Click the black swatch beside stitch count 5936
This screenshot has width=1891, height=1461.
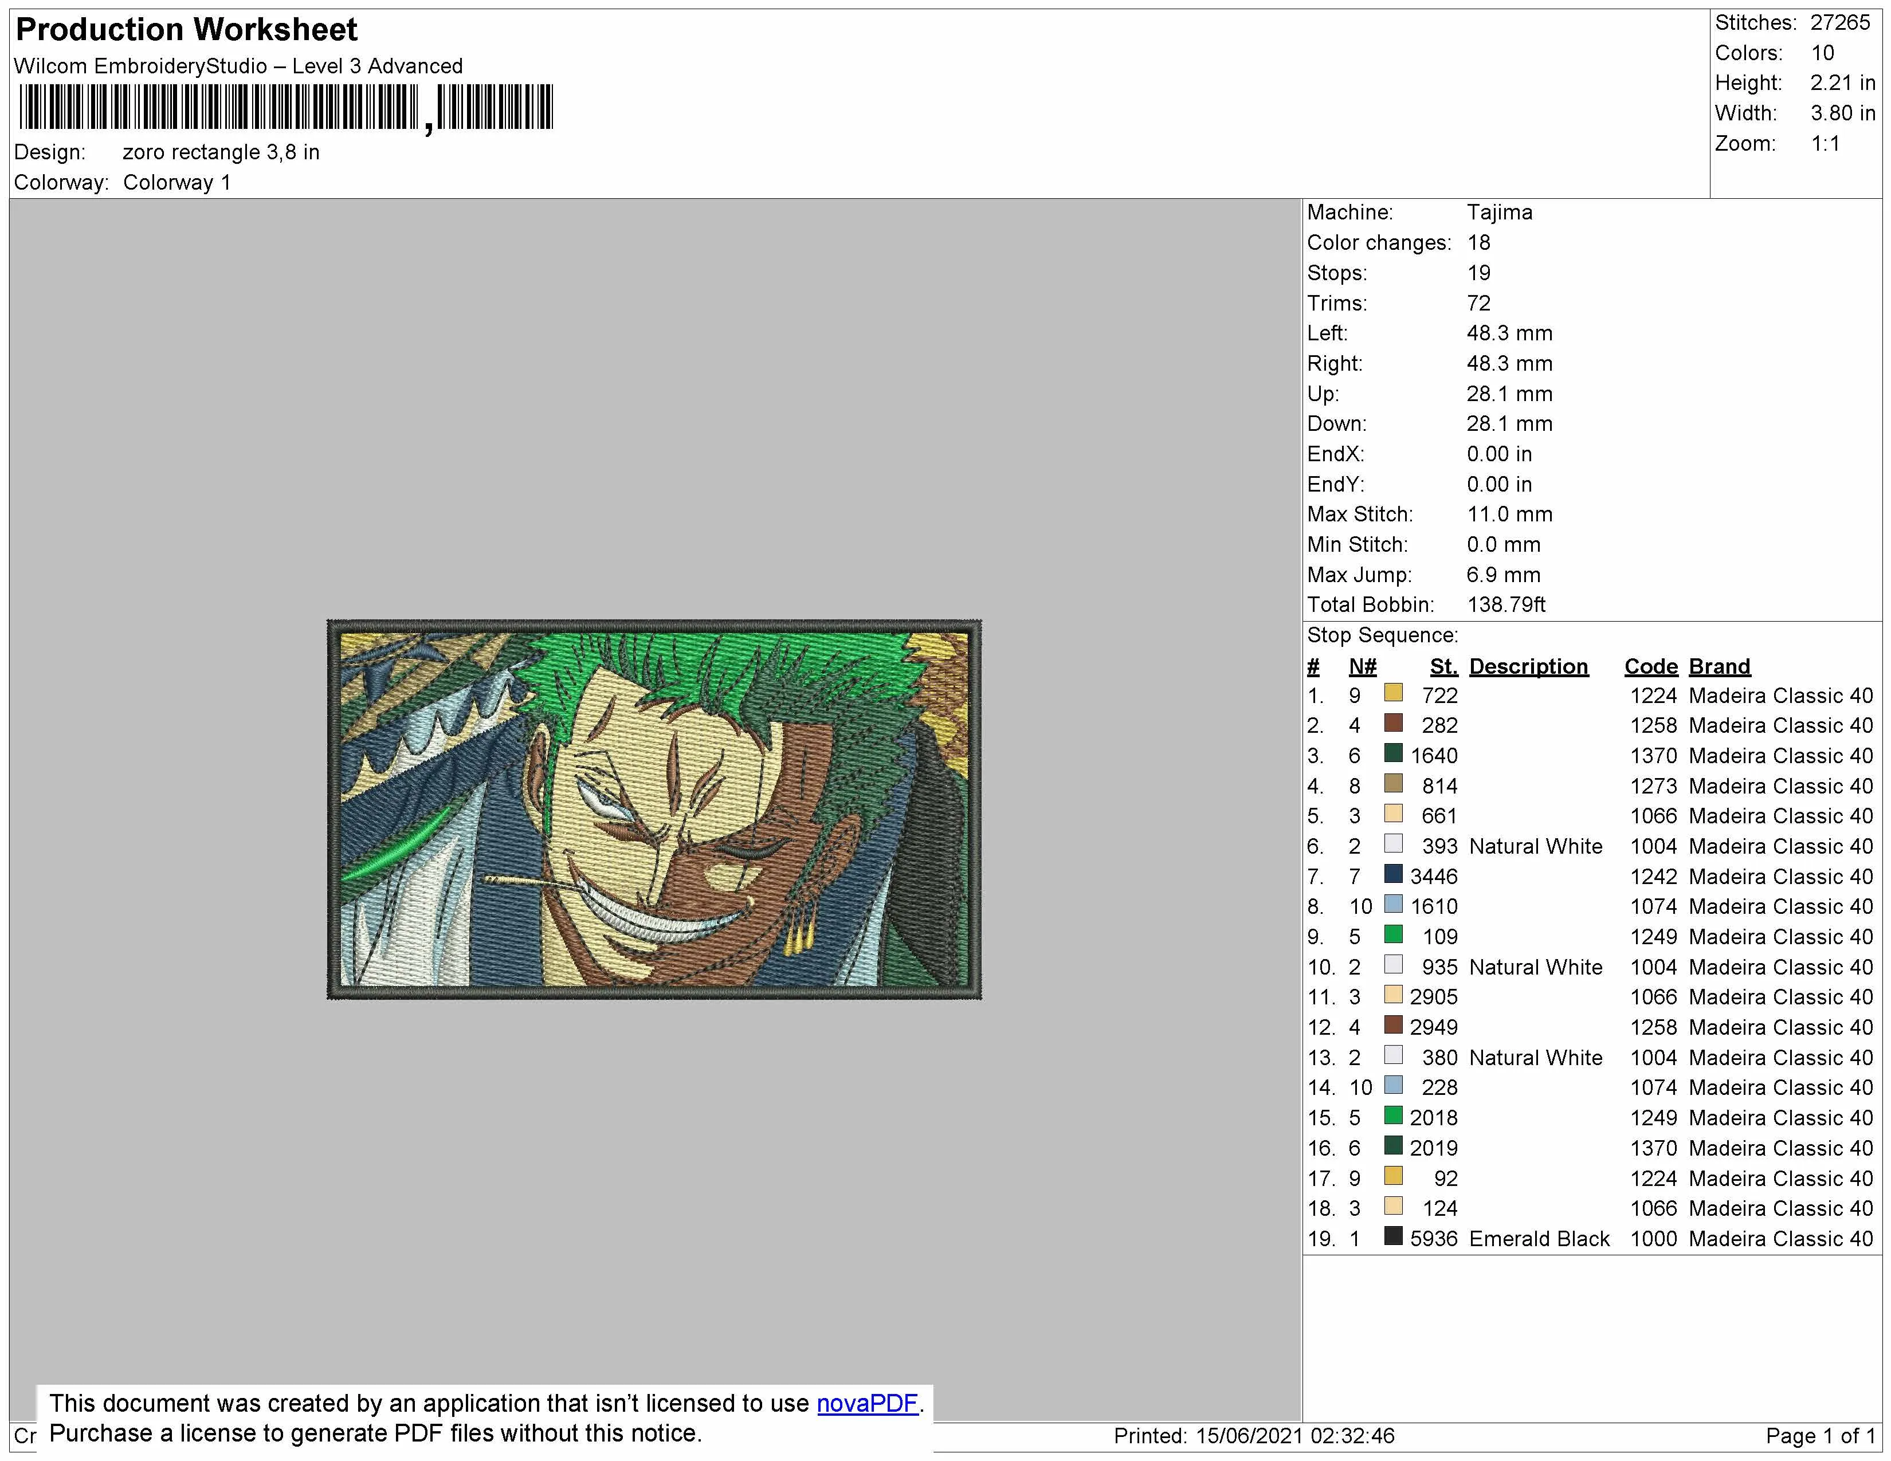point(1393,1237)
